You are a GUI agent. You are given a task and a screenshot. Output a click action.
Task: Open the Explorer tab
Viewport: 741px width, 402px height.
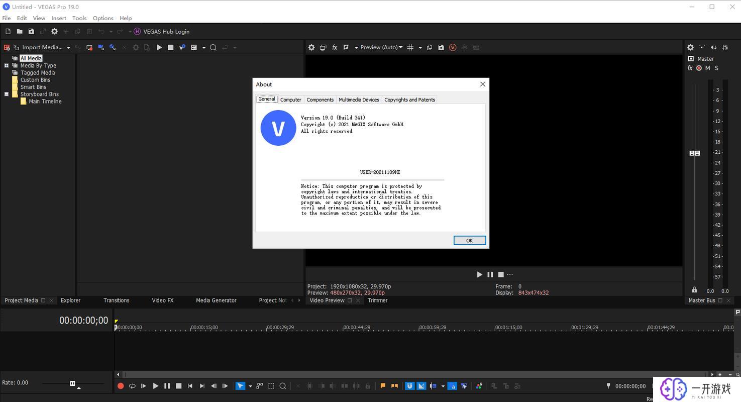[x=70, y=300]
